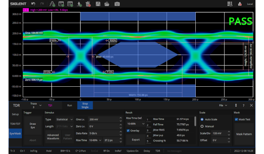Click the R90% marker on the eye diagram
264x154 pixels.
coord(113,41)
